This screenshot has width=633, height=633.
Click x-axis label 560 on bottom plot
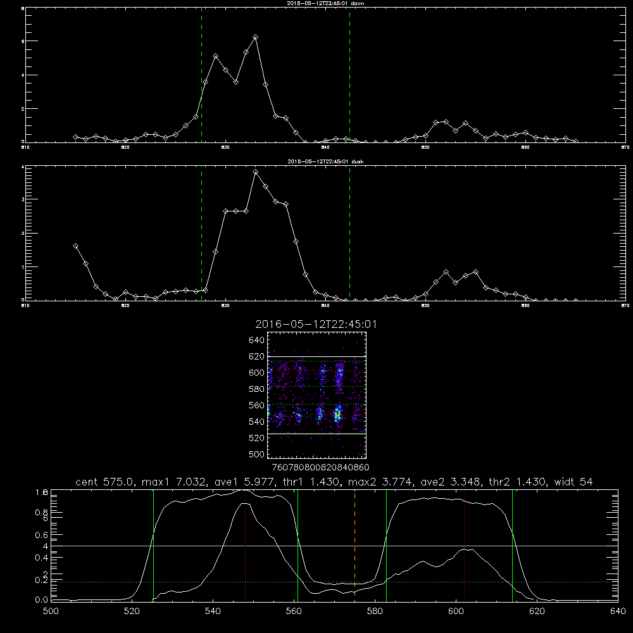(x=294, y=611)
